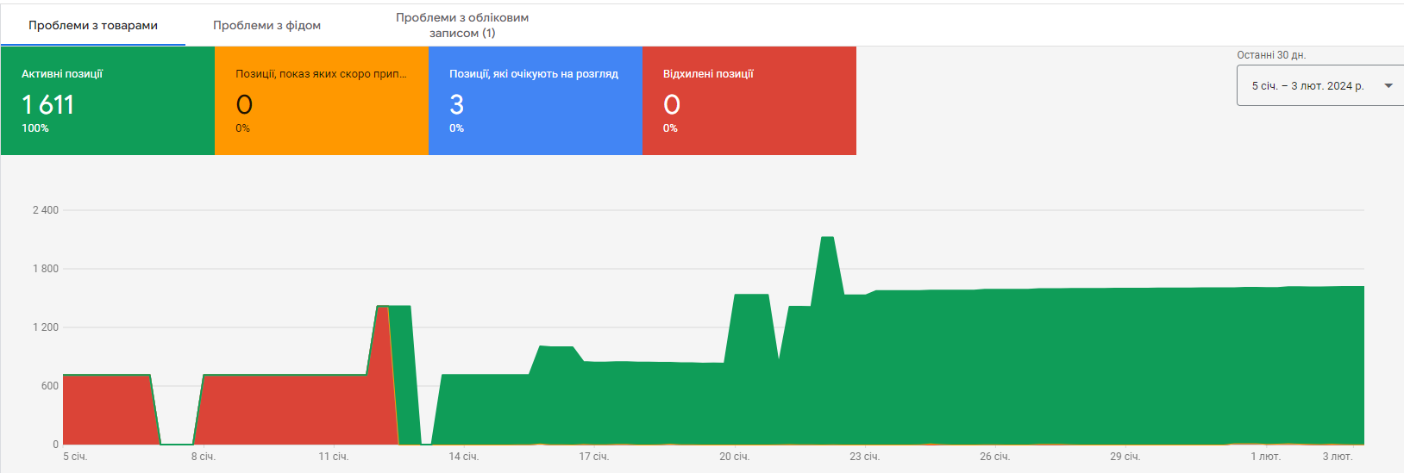Click the blue pending review card title

pos(533,74)
